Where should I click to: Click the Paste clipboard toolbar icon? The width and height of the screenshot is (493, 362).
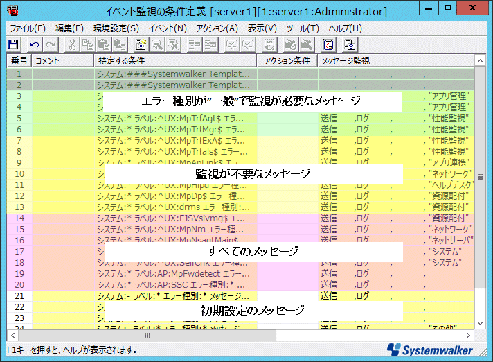pyautogui.click(x=102, y=44)
